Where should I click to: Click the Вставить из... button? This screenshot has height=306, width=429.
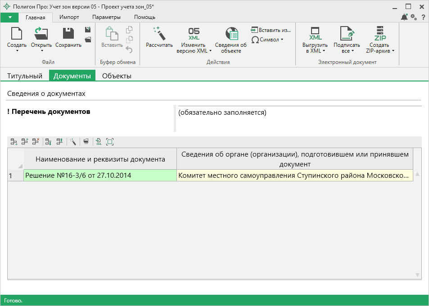click(271, 30)
